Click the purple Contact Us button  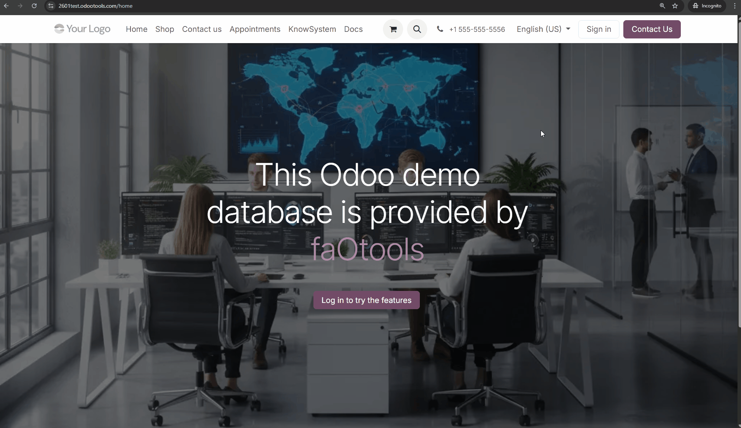pos(652,29)
